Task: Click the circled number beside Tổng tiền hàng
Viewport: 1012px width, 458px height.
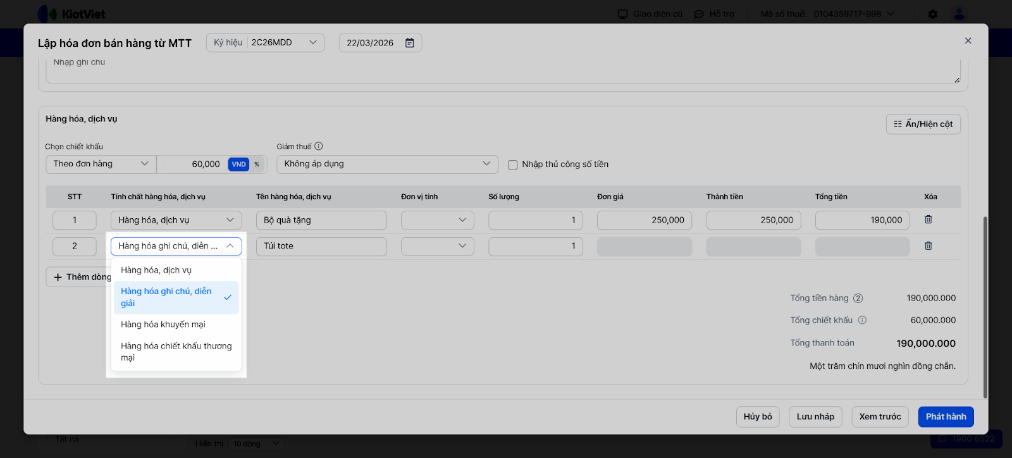Action: 858,299
